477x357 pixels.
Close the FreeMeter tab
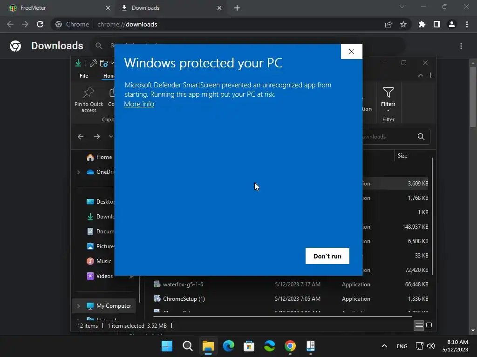(108, 8)
